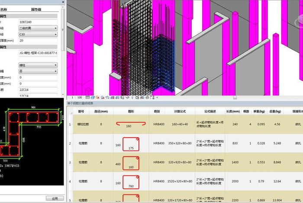This screenshot has height=203, width=303.
Task: Click the 应用 apply button
Action: click(55, 198)
